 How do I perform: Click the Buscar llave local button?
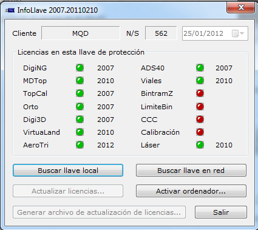click(68, 171)
